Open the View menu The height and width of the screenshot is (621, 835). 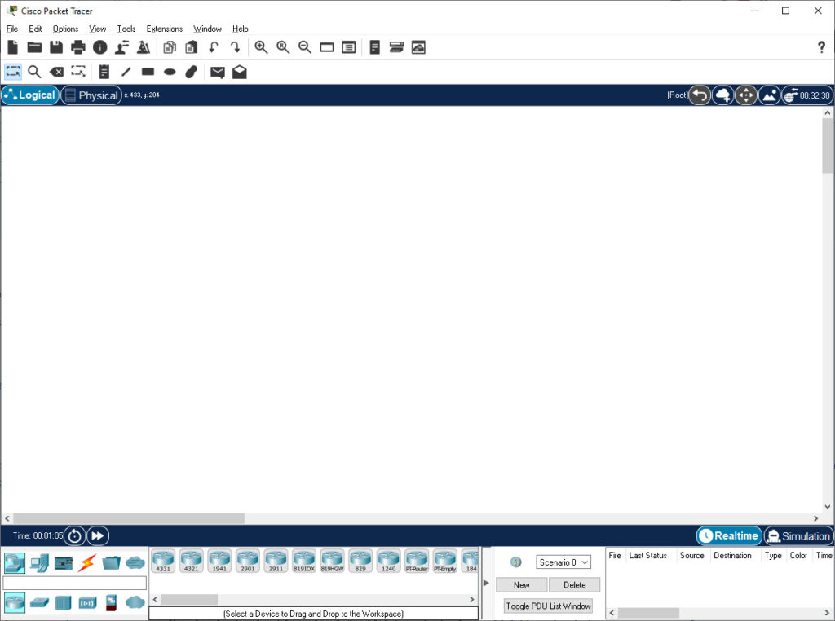tap(98, 29)
